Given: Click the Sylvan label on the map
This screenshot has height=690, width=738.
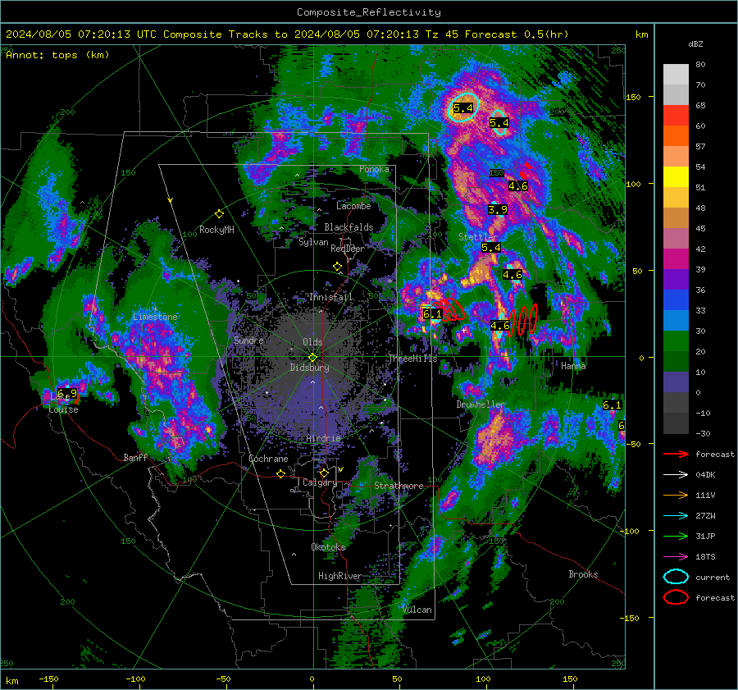Looking at the screenshot, I should point(313,242).
